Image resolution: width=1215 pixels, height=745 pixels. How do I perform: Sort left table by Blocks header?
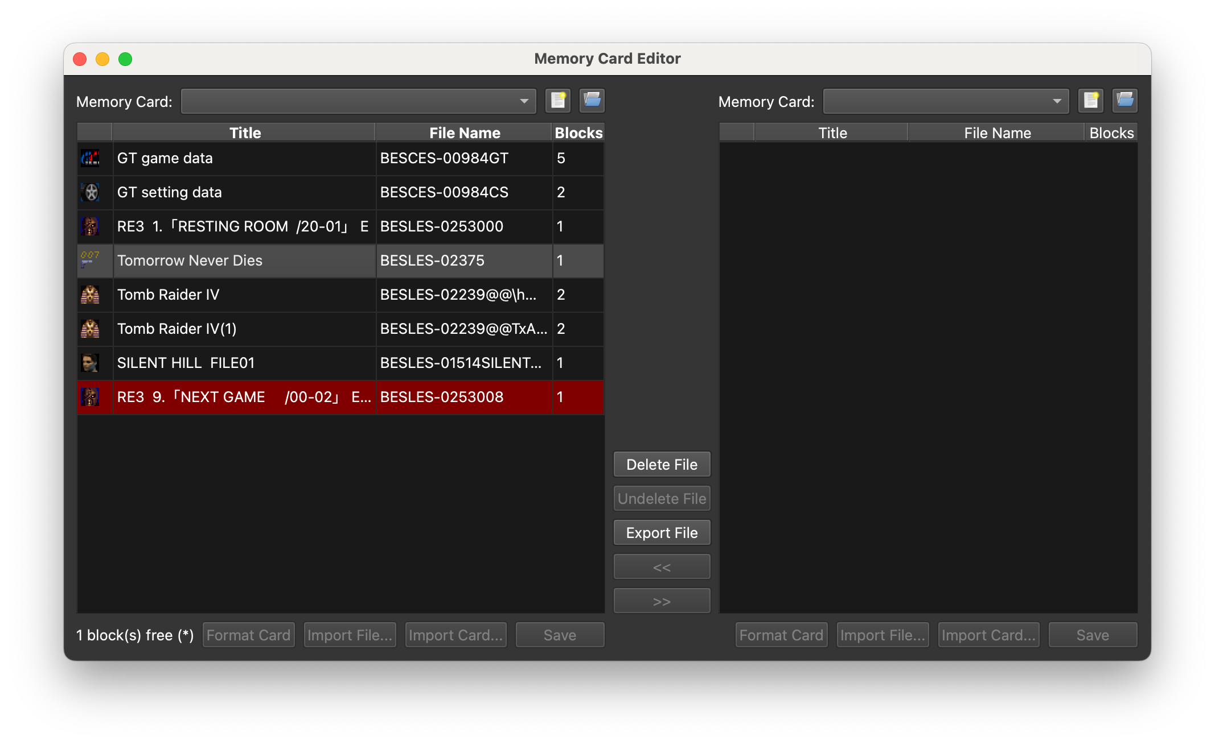(578, 133)
